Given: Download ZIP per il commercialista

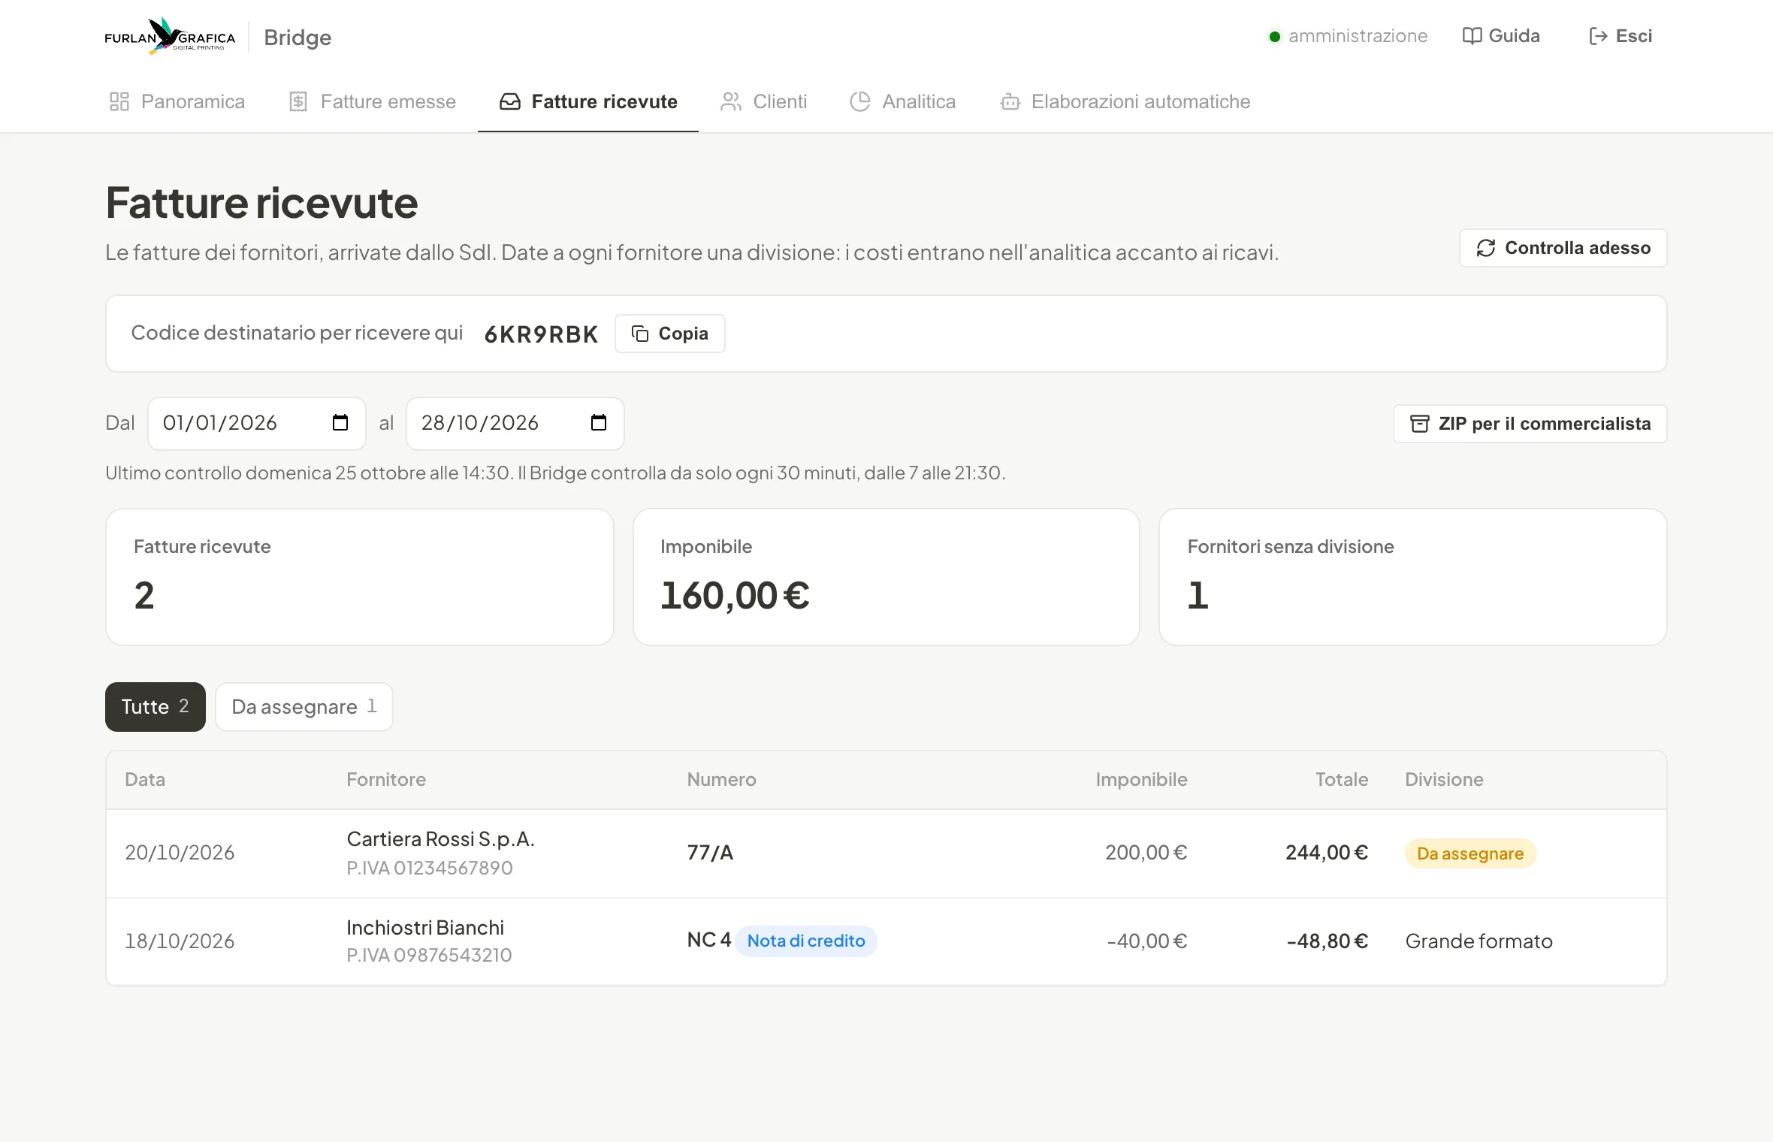Looking at the screenshot, I should click(1530, 424).
